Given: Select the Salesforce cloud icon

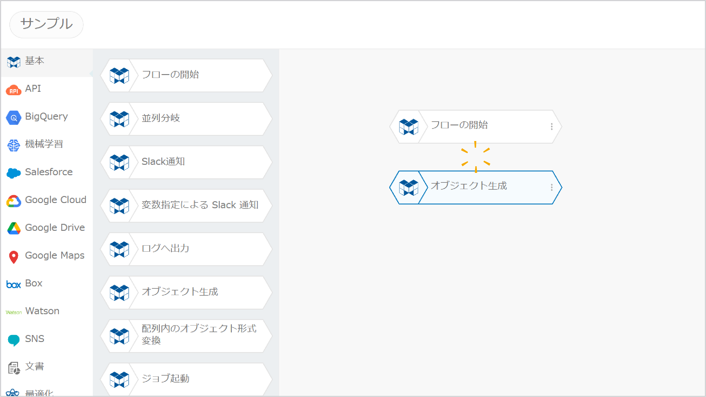Looking at the screenshot, I should [x=14, y=173].
